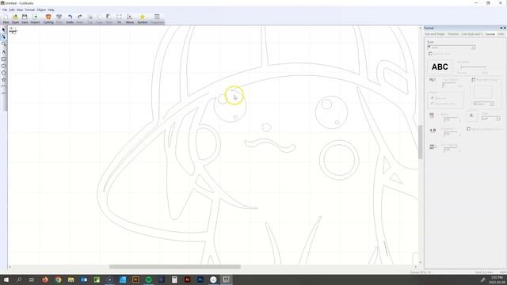The width and height of the screenshot is (507, 285).
Task: Open Google Chrome from the taskbar
Action: pyautogui.click(x=58, y=279)
